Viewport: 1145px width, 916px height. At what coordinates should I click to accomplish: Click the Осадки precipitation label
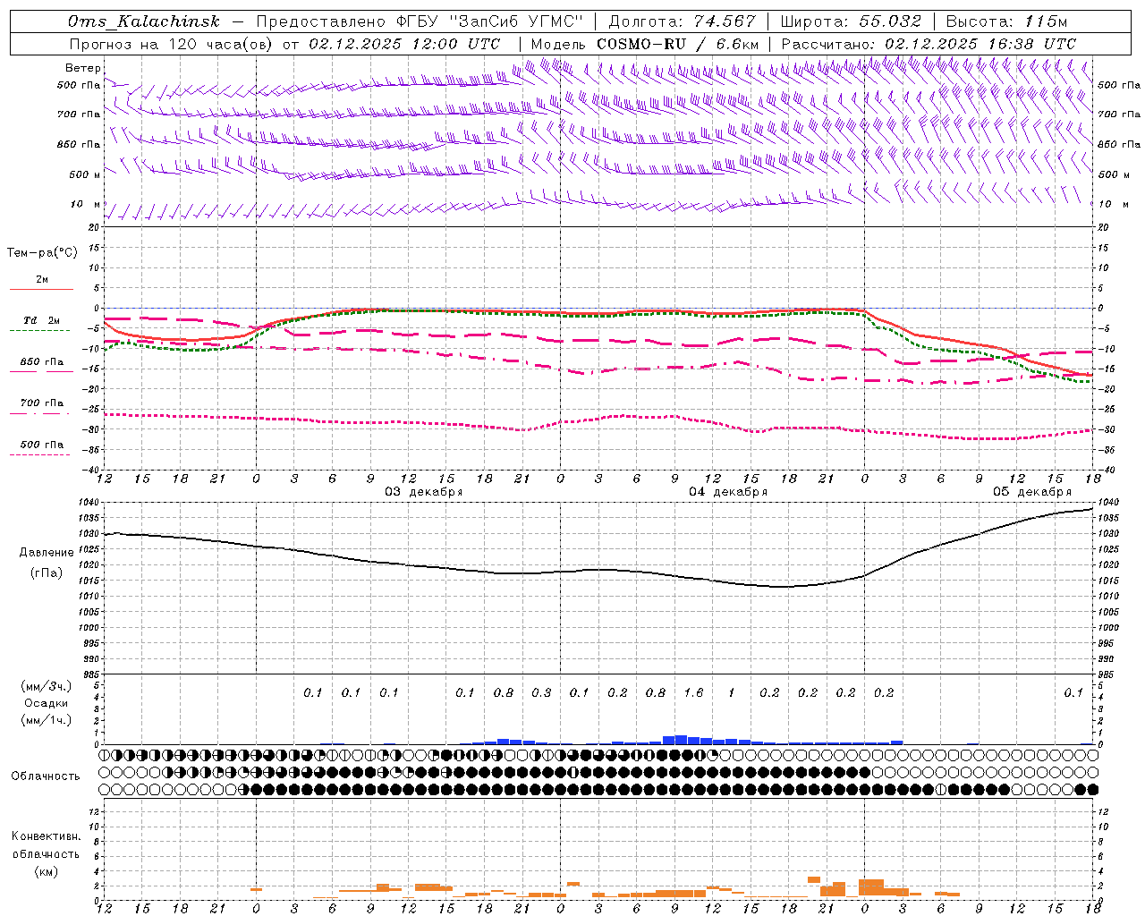point(47,703)
